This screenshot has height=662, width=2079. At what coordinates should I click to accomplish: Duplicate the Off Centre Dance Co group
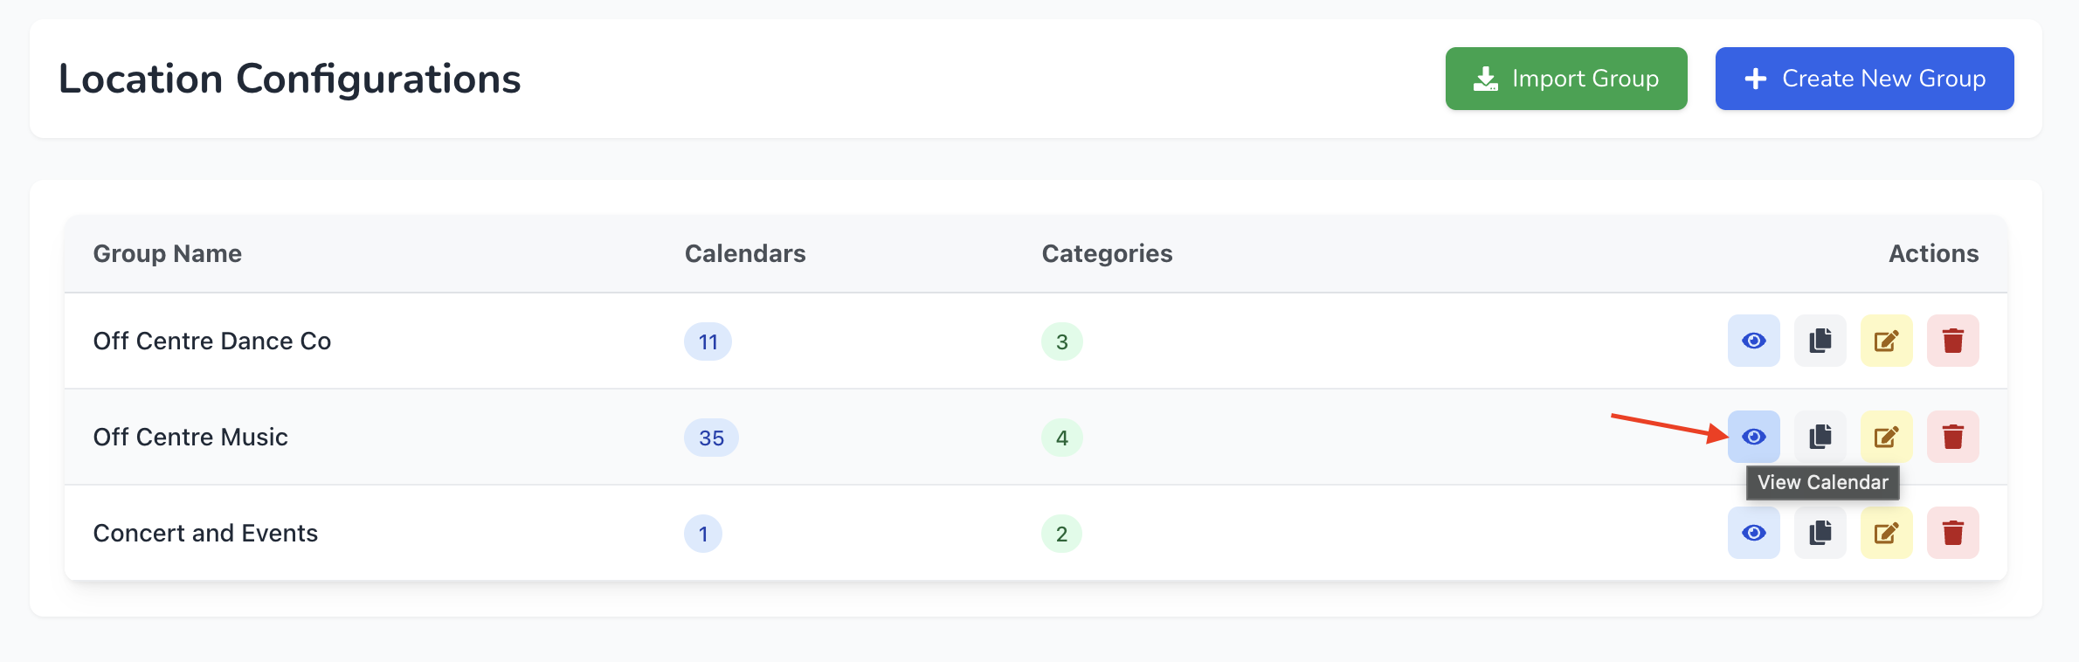point(1820,341)
